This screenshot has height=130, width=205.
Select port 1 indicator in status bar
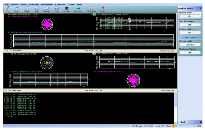tap(173, 126)
